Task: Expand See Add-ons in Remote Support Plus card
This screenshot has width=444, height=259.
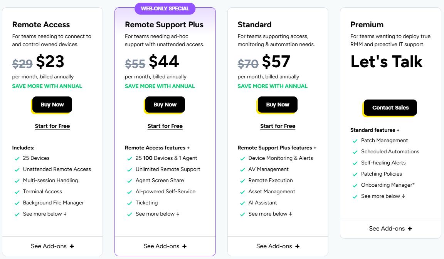Action: [165, 246]
